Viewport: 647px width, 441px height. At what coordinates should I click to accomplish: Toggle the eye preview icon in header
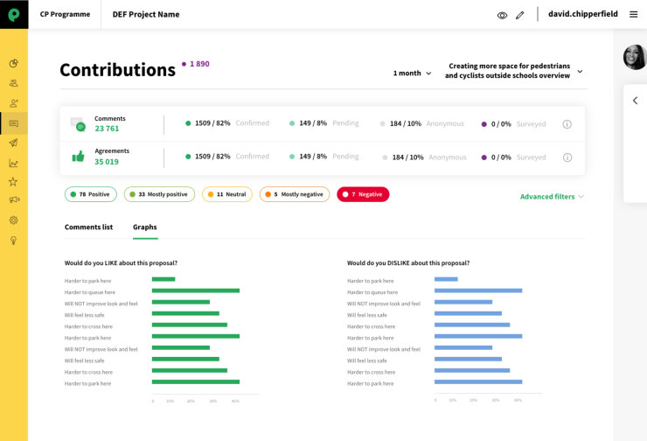click(x=502, y=15)
